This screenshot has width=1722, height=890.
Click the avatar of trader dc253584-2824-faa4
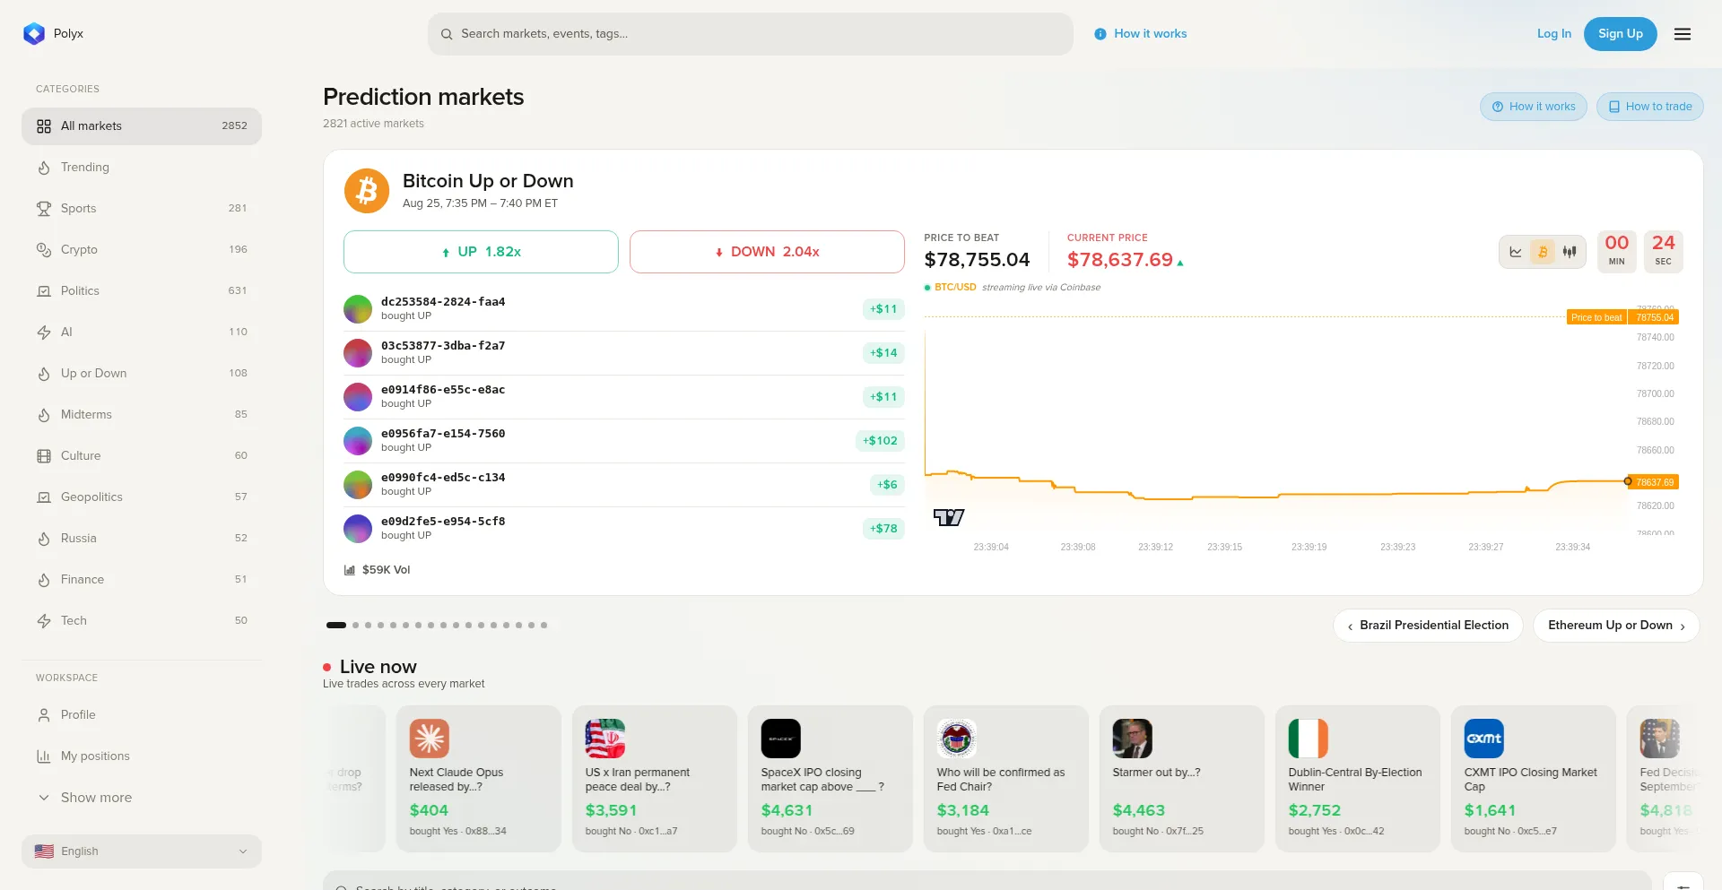358,309
